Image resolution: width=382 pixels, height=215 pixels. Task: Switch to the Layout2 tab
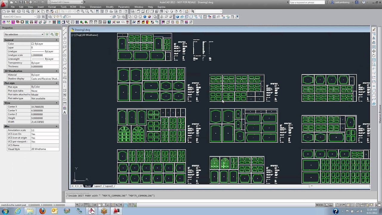[109, 186]
